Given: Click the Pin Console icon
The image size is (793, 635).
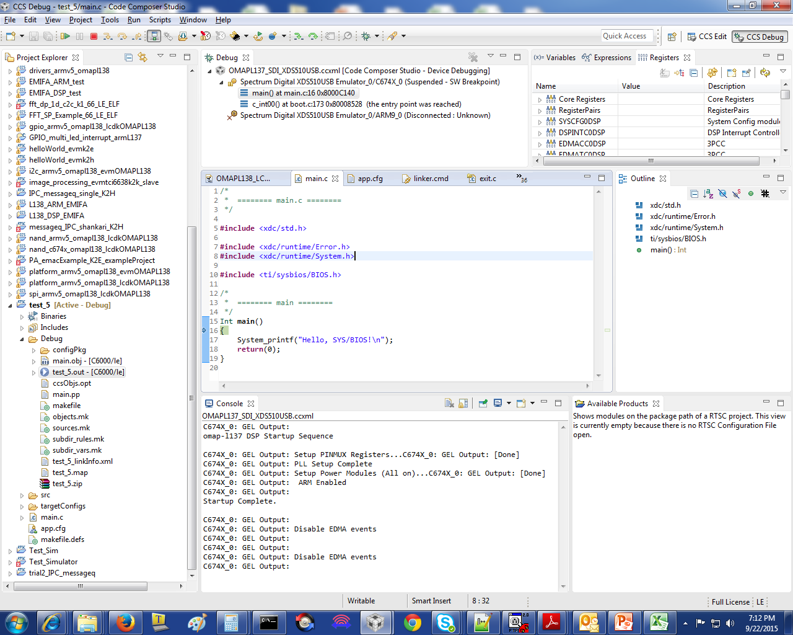Looking at the screenshot, I should [x=483, y=403].
